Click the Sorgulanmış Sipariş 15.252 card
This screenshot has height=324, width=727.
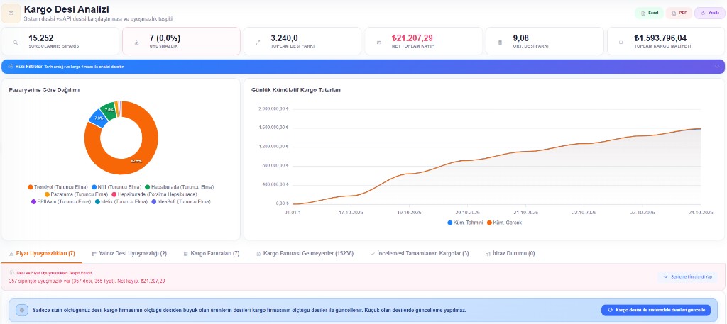[x=60, y=41]
